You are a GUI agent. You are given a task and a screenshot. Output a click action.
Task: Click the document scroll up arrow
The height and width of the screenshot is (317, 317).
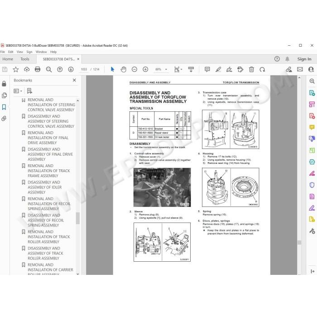tap(299, 77)
